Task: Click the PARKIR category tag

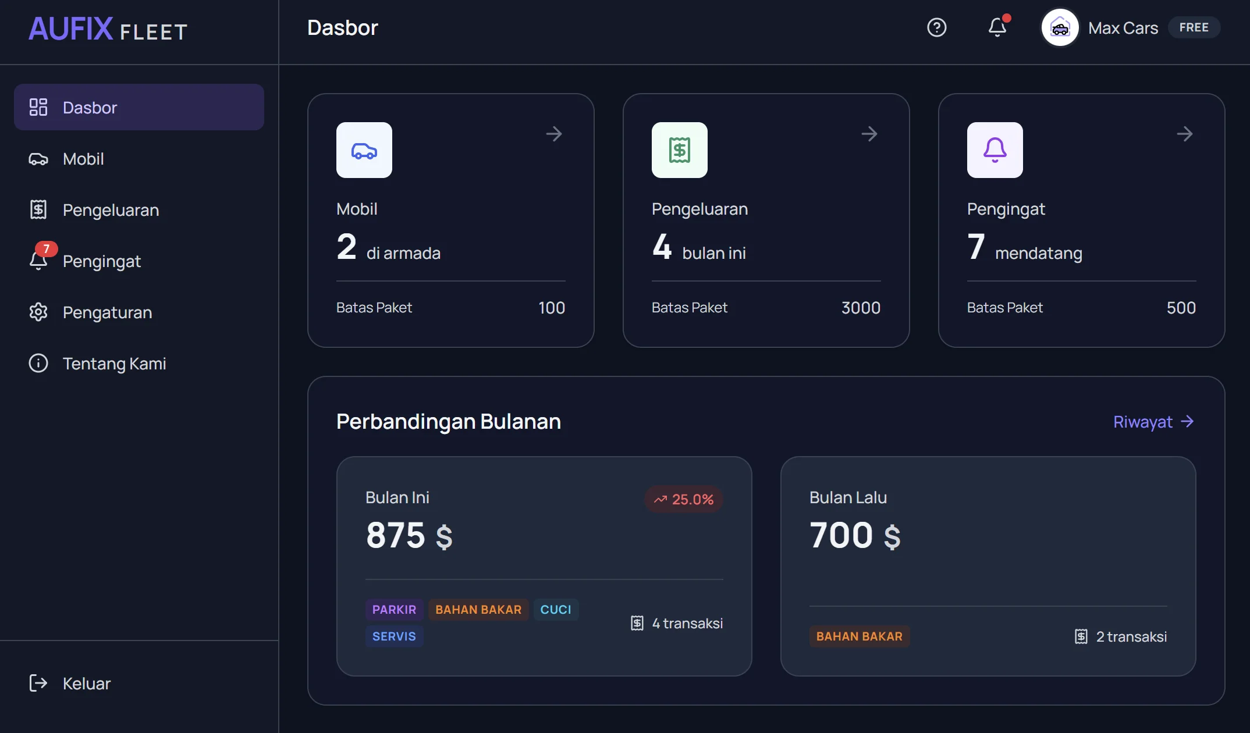Action: click(x=394, y=609)
